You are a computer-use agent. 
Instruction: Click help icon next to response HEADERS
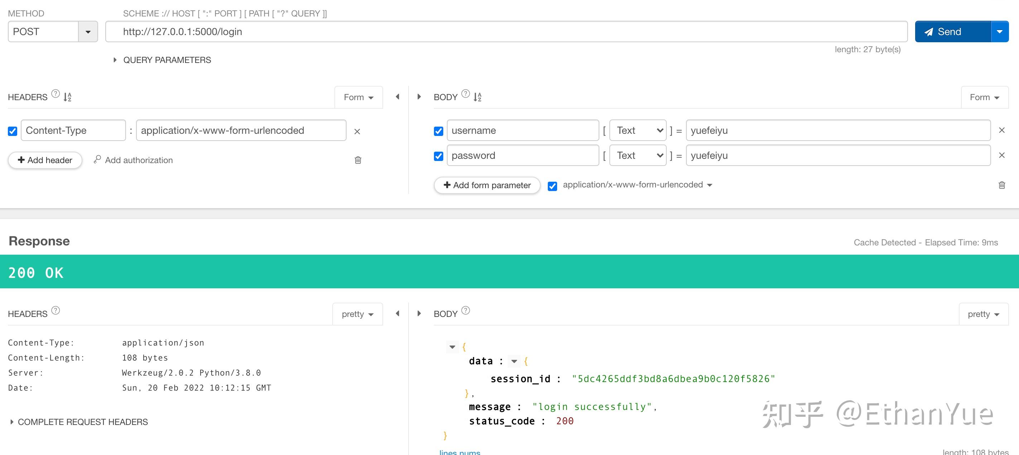[x=56, y=310]
